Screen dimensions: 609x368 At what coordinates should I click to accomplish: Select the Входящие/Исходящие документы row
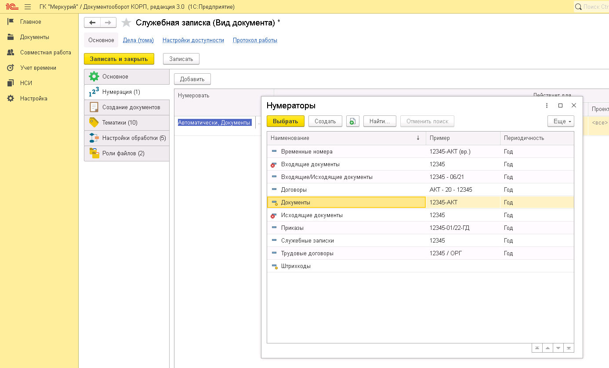coord(420,177)
